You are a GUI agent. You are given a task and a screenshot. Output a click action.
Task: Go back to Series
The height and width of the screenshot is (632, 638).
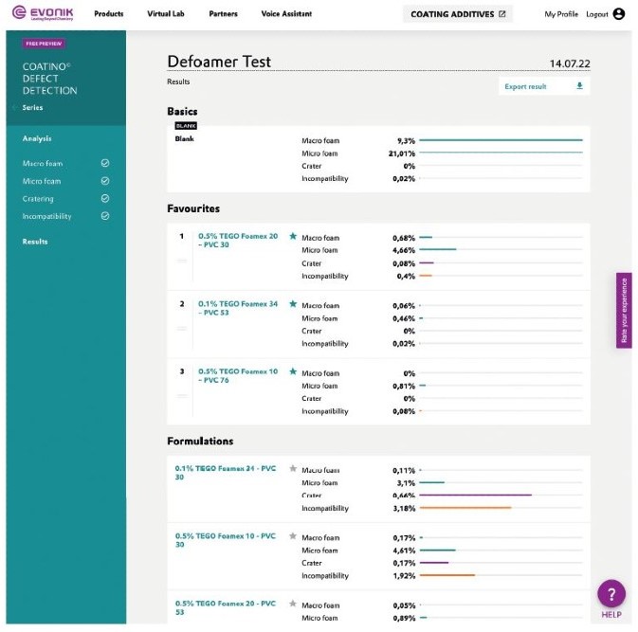tap(32, 107)
